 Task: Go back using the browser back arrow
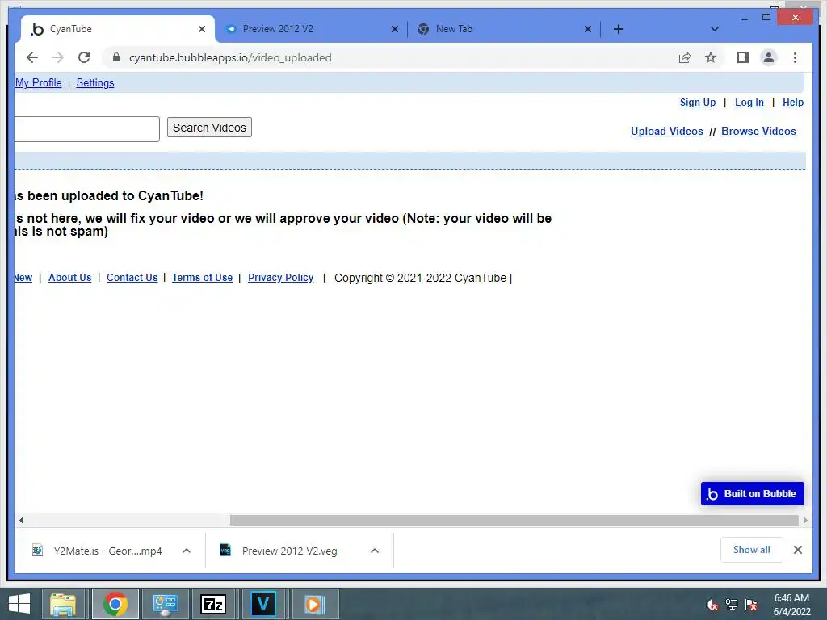pyautogui.click(x=32, y=57)
